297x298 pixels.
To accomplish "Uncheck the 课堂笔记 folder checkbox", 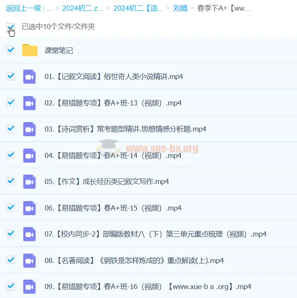I will tap(11, 50).
